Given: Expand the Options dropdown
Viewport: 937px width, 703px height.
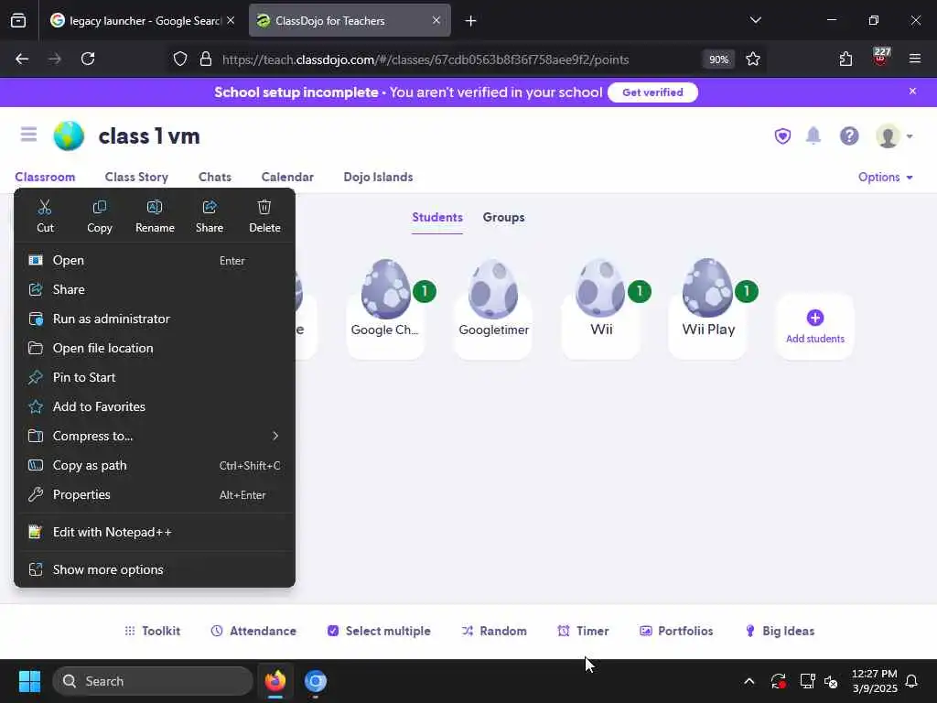Looking at the screenshot, I should pos(885,177).
